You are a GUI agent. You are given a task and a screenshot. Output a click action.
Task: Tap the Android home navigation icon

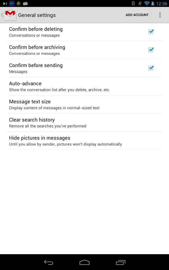(84, 262)
